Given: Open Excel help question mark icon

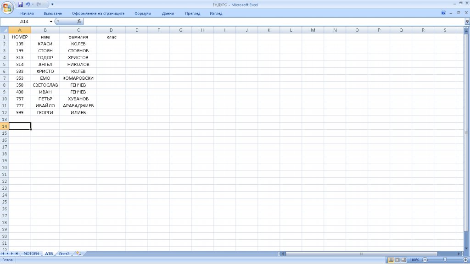Looking at the screenshot, I should (443, 13).
